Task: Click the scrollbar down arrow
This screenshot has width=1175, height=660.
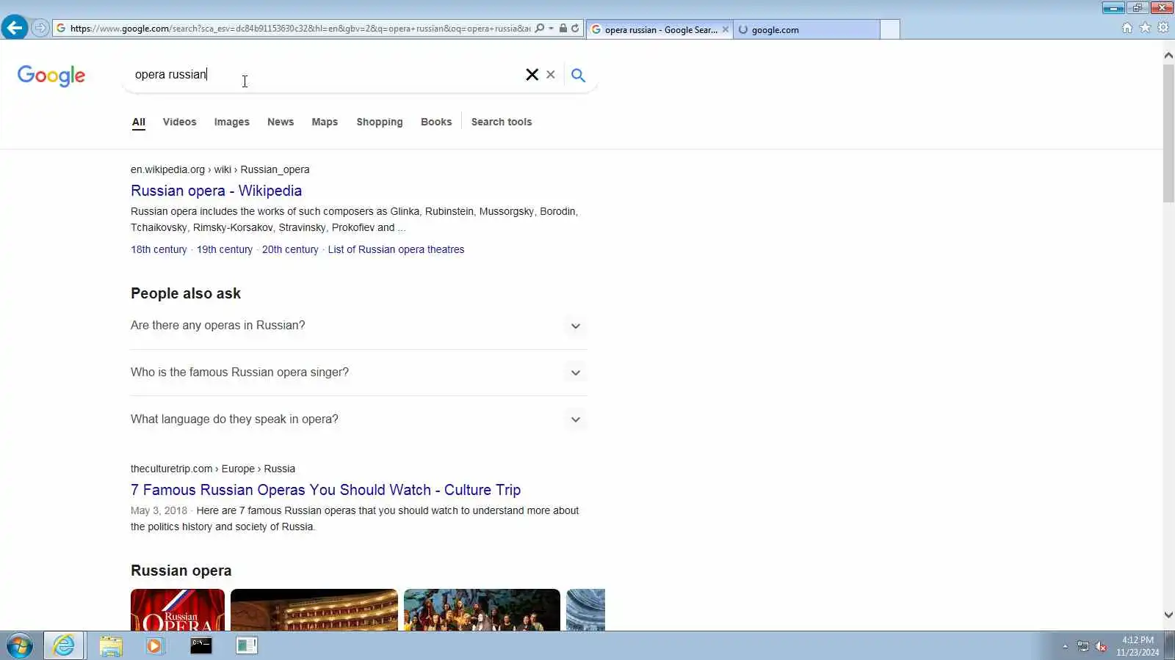Action: tap(1168, 615)
